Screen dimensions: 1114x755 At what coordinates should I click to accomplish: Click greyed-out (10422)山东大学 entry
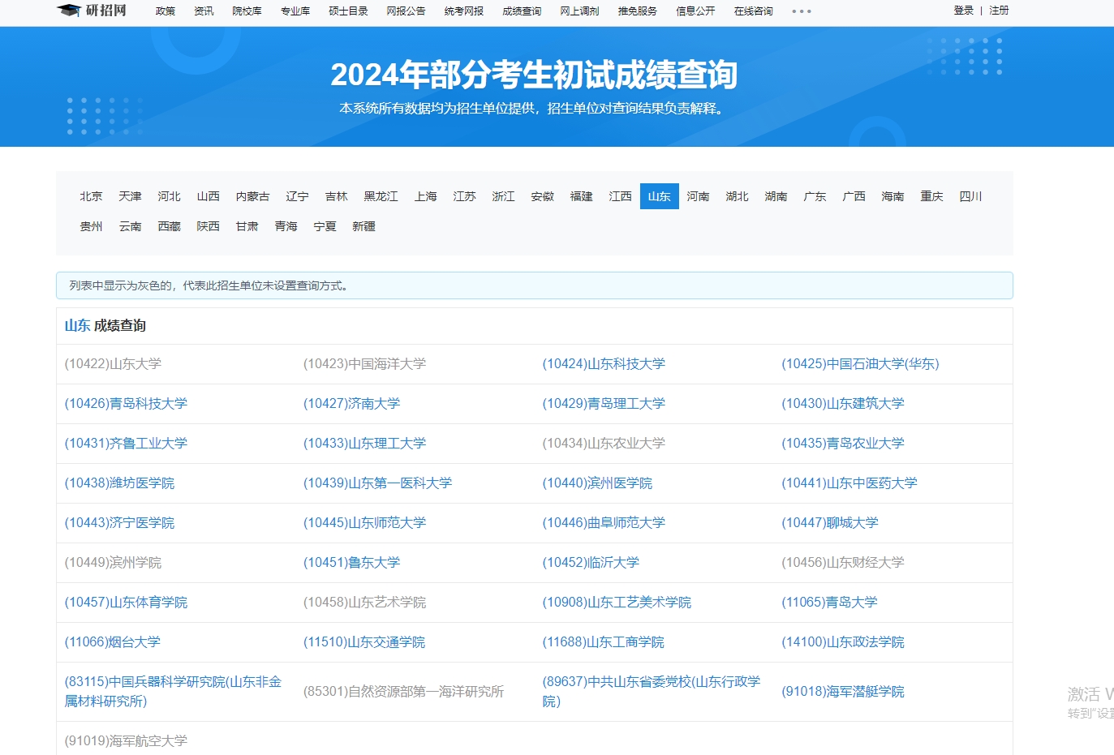(113, 364)
